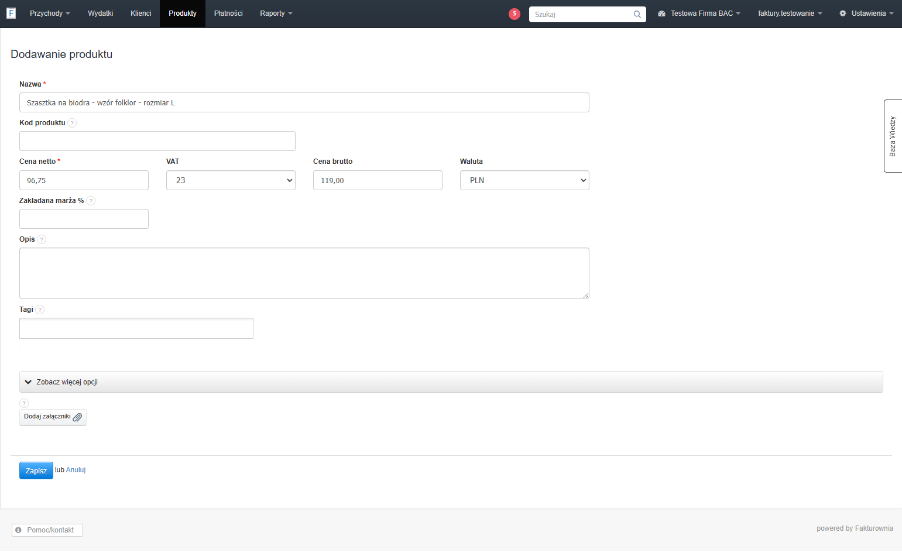
Task: Follow the powered by Fakturownia link
Action: coord(855,528)
